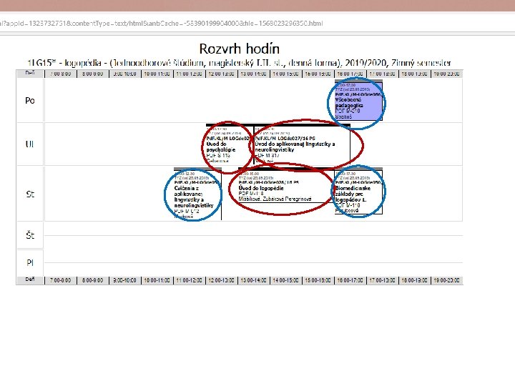Click the 'Pi' day row label

coord(30,262)
